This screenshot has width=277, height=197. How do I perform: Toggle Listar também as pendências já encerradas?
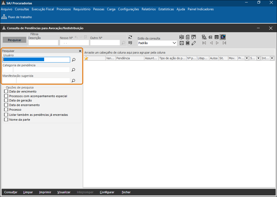pos(6,115)
